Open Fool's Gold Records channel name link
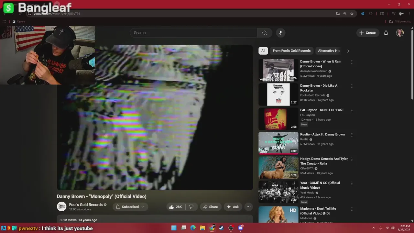The image size is (414, 233). (x=86, y=205)
